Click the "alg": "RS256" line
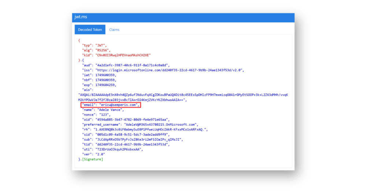The height and width of the screenshot is (192, 375). click(x=96, y=50)
